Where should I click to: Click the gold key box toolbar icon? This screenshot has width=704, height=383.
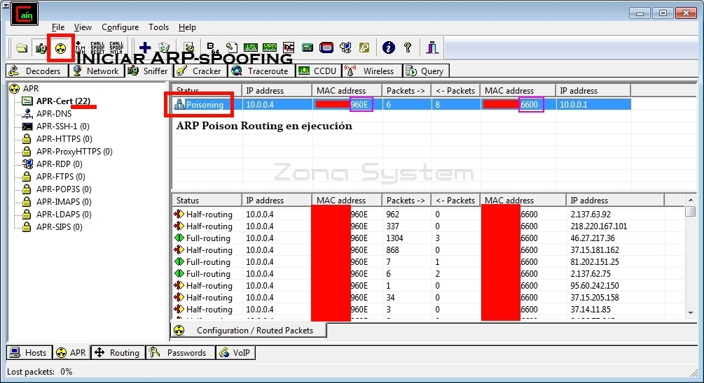pos(364,47)
